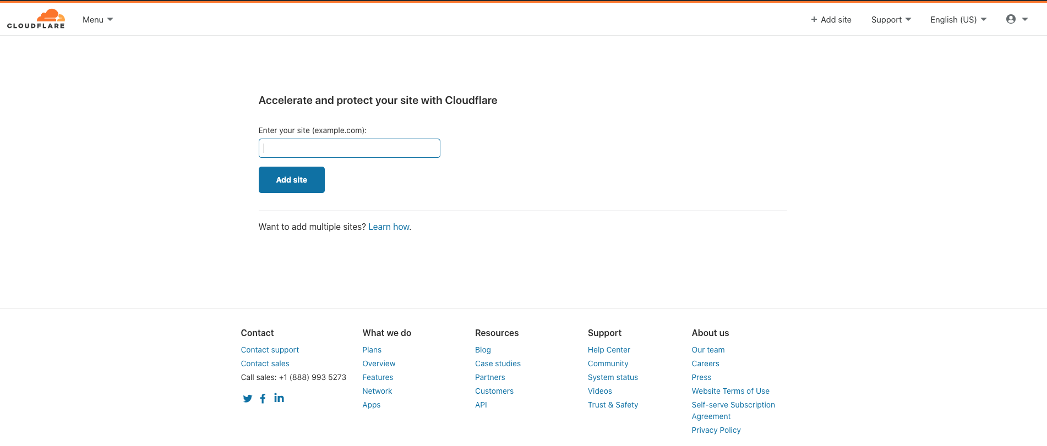The width and height of the screenshot is (1047, 446).
Task: Open Contact support link
Action: click(270, 350)
